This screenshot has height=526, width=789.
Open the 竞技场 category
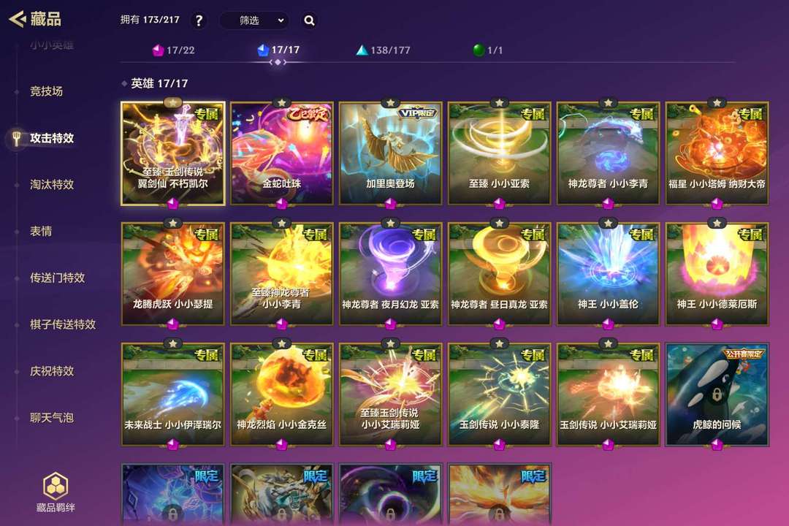(x=46, y=91)
